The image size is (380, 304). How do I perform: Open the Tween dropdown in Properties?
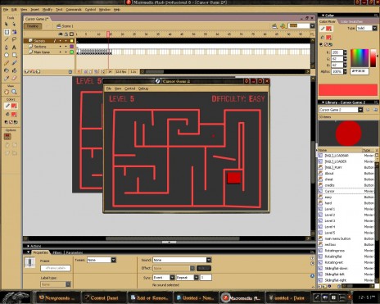[x=114, y=260]
